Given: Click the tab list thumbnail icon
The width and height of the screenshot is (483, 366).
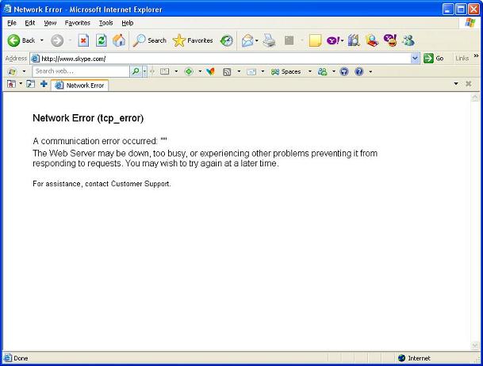Looking at the screenshot, I should (x=30, y=84).
